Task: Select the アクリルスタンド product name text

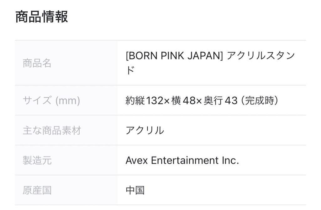Action: pos(261,56)
